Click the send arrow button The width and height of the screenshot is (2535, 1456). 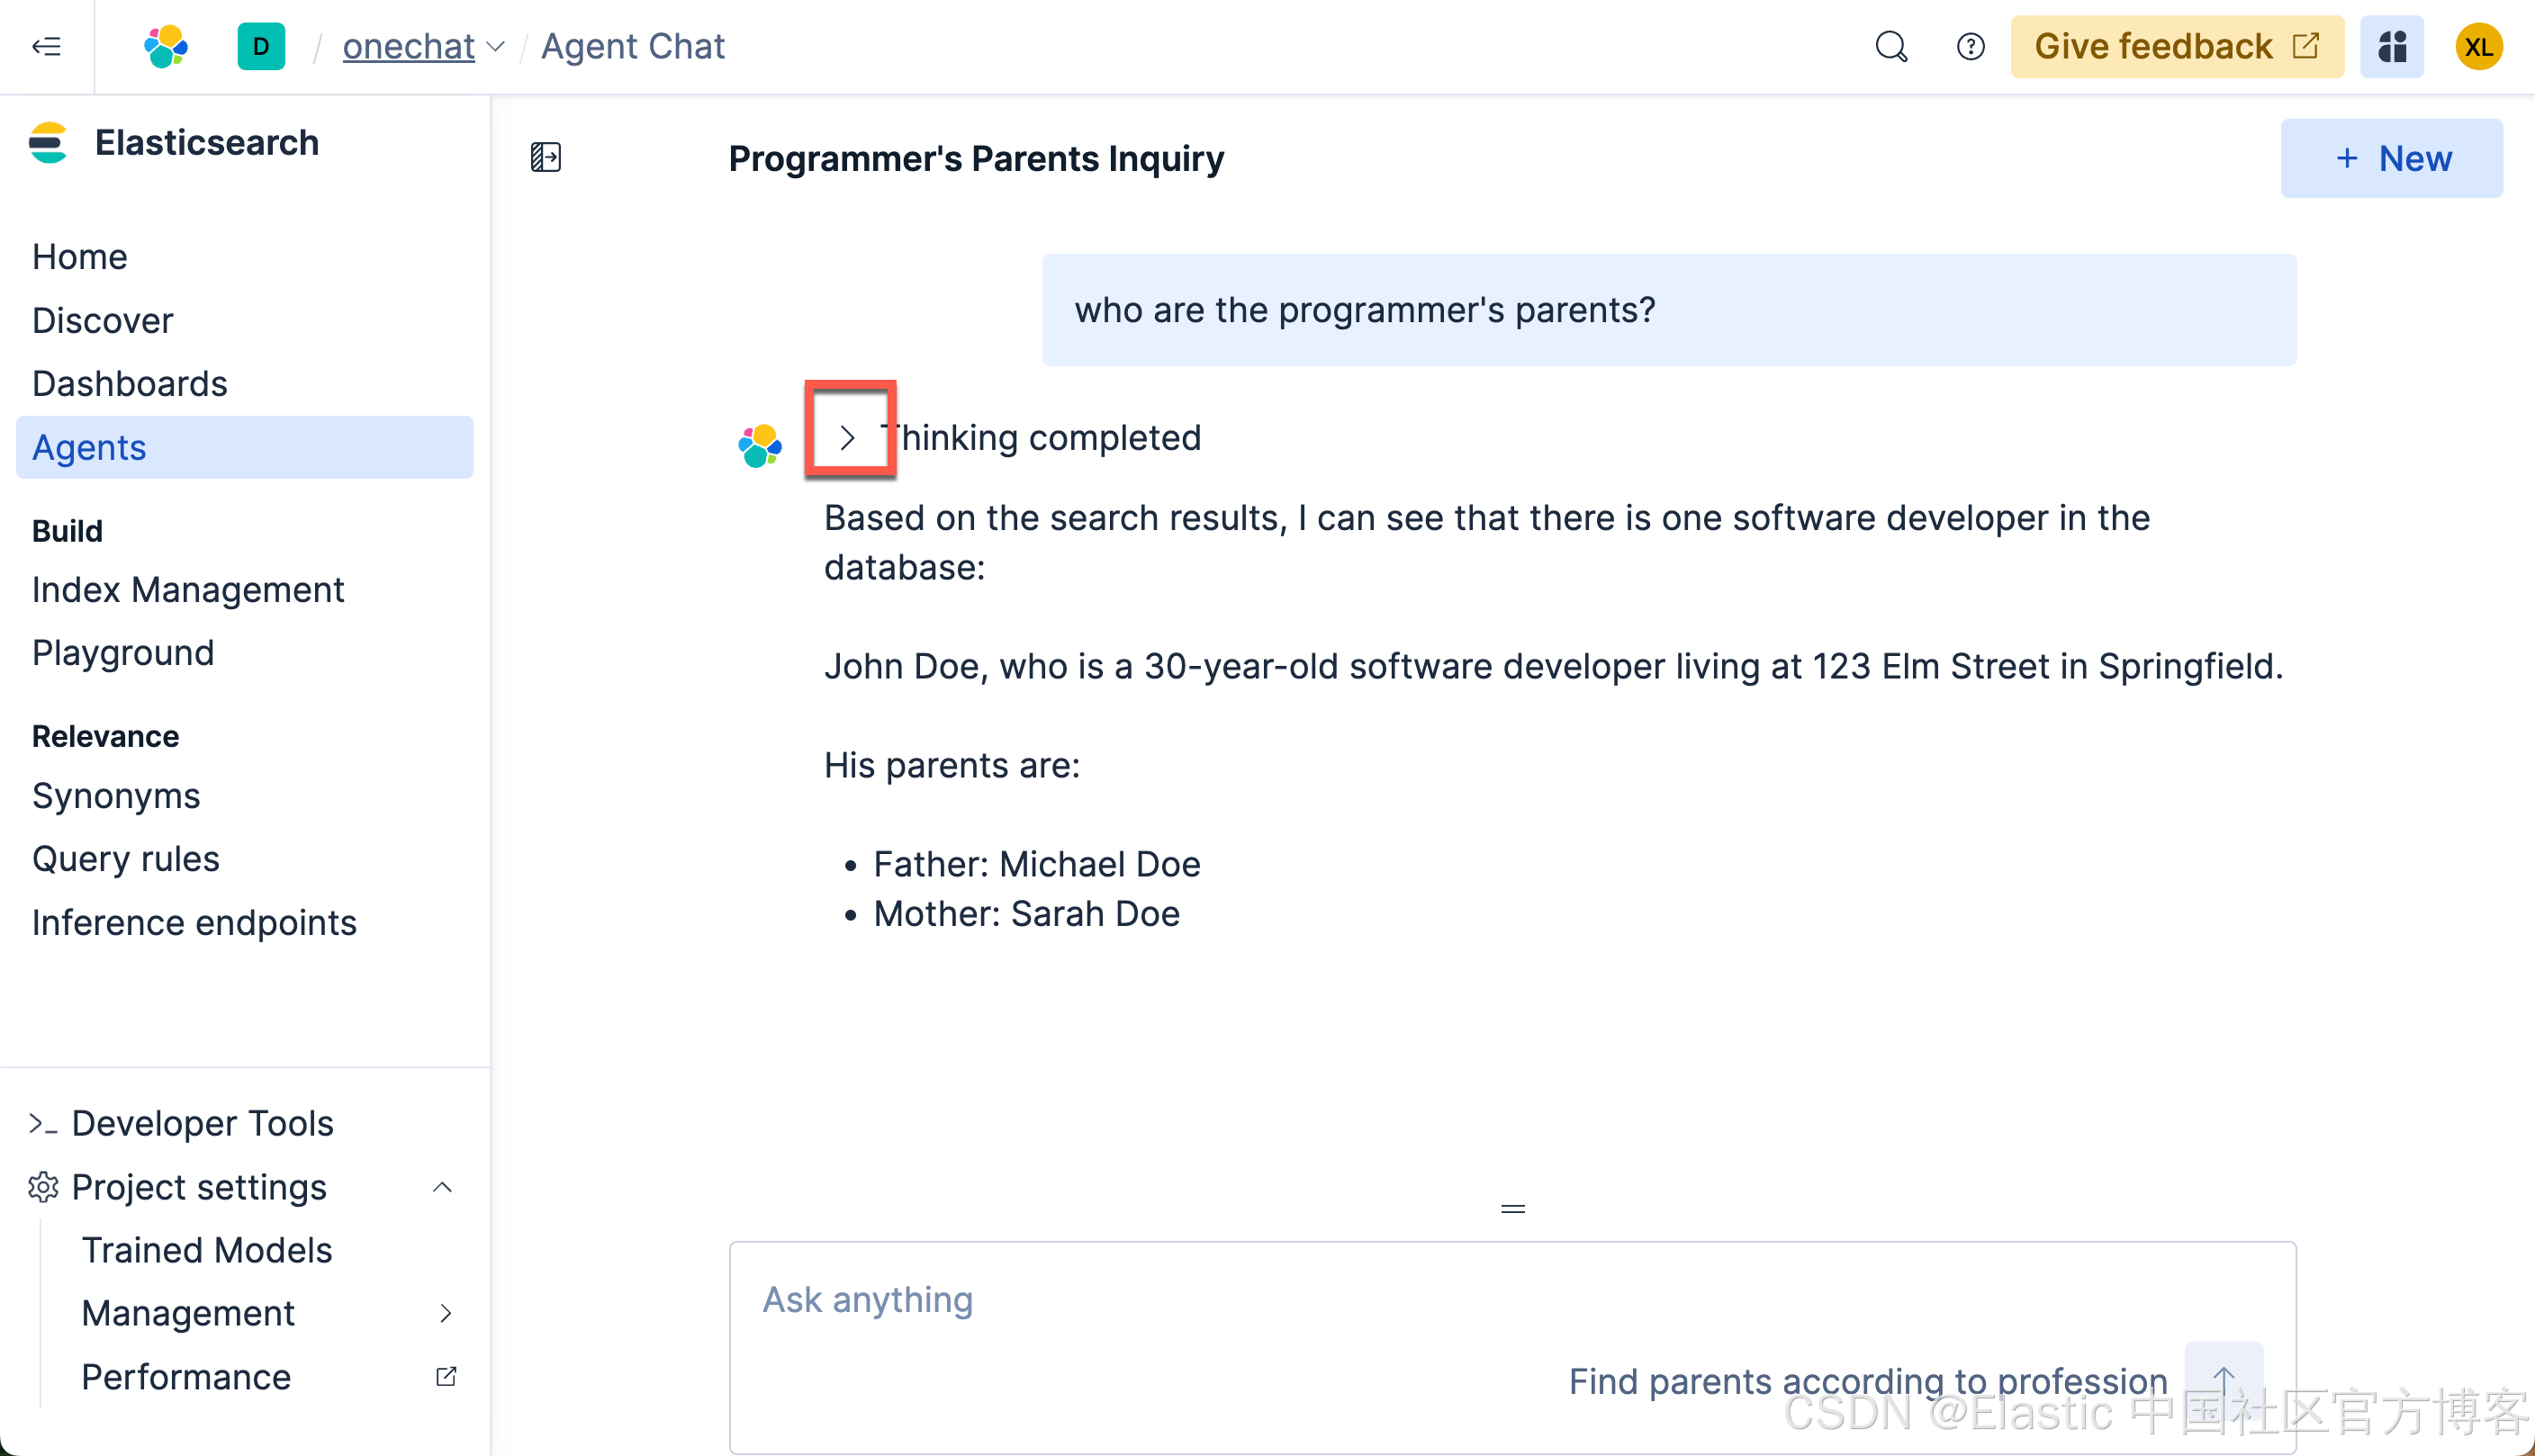(x=2223, y=1380)
